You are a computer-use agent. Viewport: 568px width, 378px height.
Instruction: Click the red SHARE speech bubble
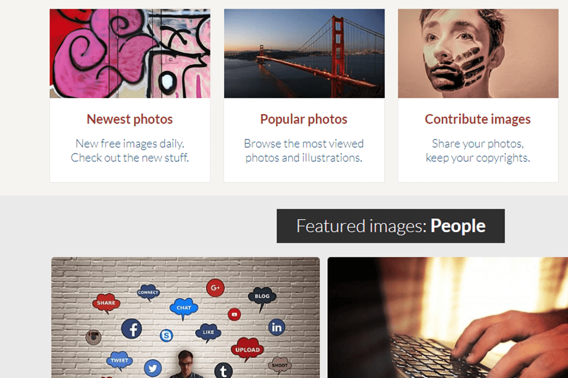click(106, 303)
